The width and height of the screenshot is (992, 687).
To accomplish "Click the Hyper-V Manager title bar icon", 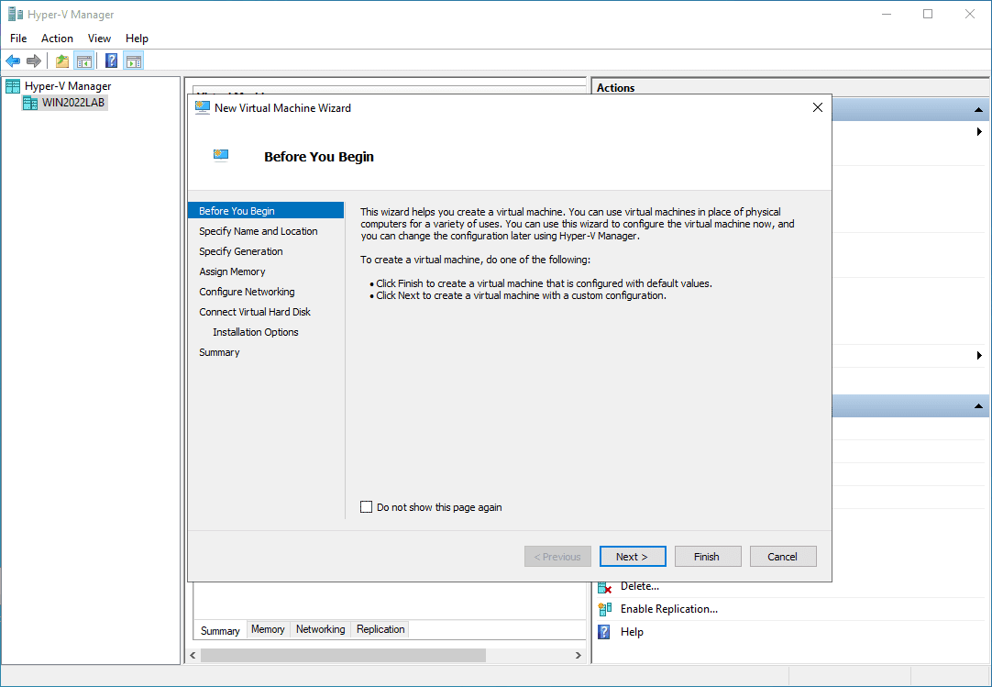I will pos(16,14).
